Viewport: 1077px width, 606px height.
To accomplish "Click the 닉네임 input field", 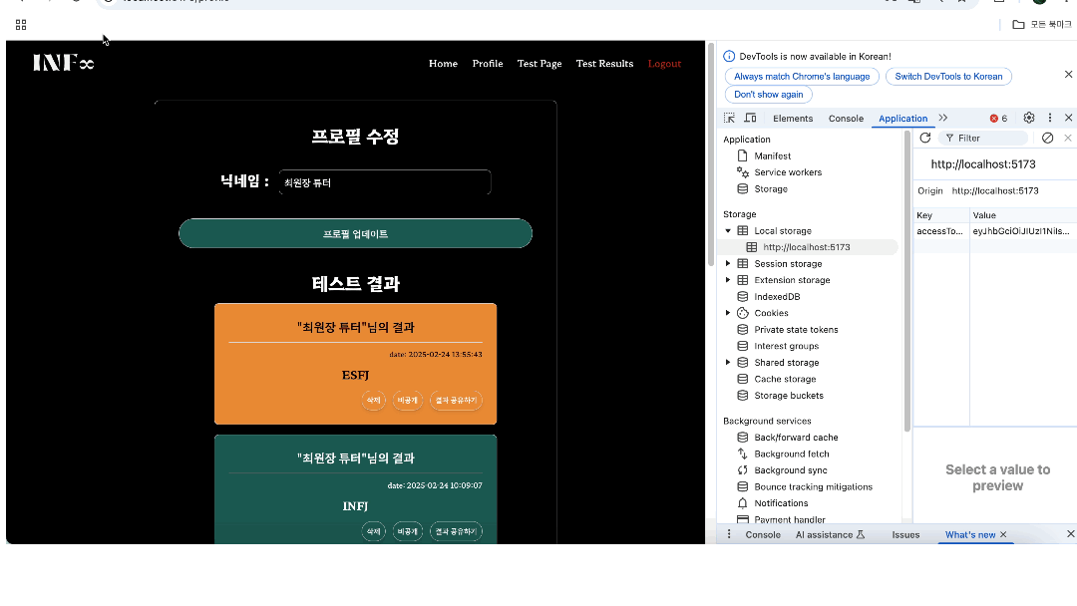I will (x=385, y=182).
